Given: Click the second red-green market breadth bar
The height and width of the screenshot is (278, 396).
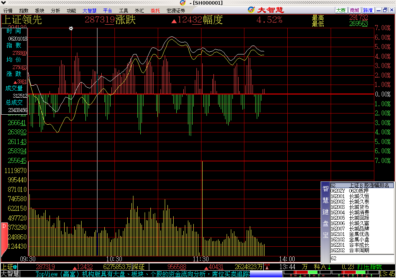Looking at the screenshot, I should [x=355, y=273].
